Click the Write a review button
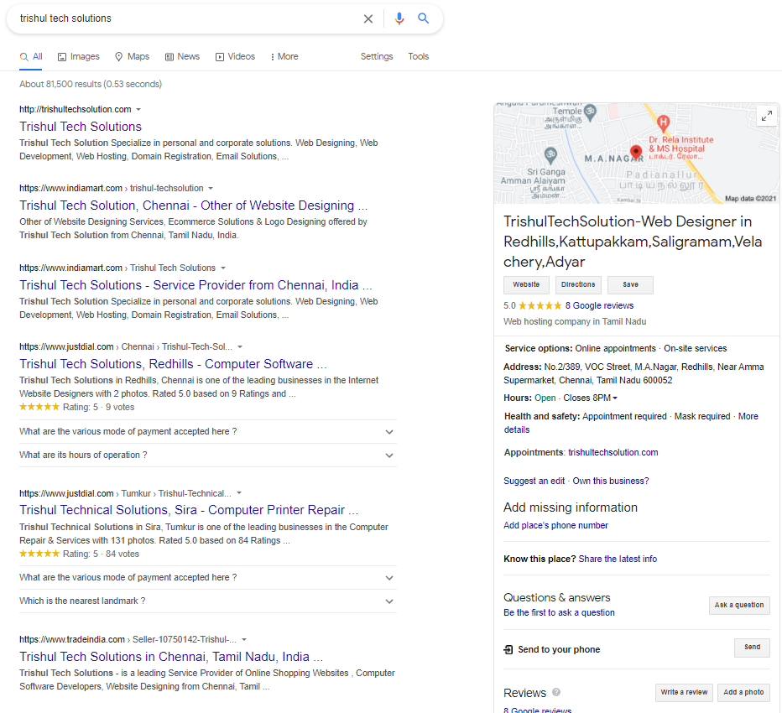 coord(684,693)
